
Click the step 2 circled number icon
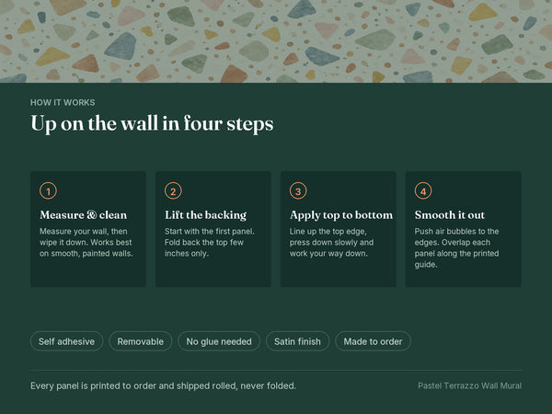[x=173, y=190]
